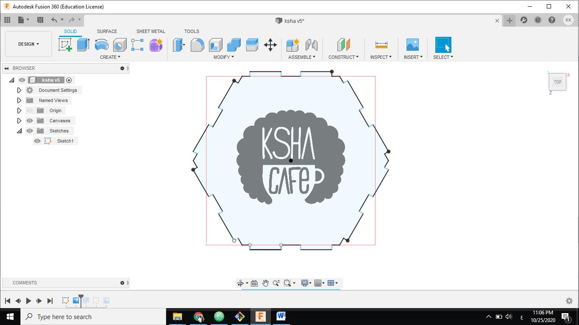Open the KK user account button

pos(568,20)
